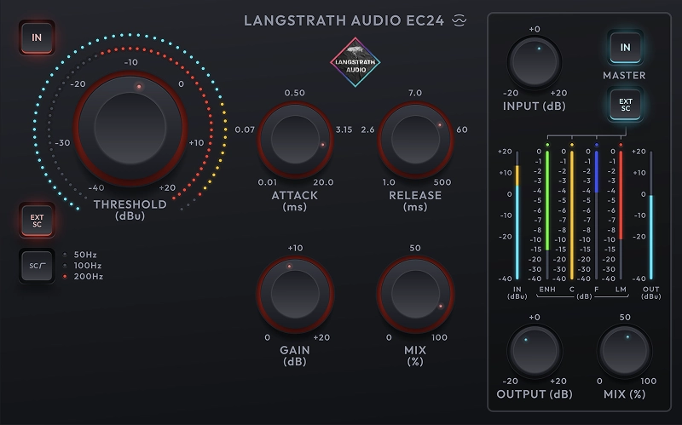Click the OUTPUT (dB) label
This screenshot has height=425, width=682.
point(535,394)
